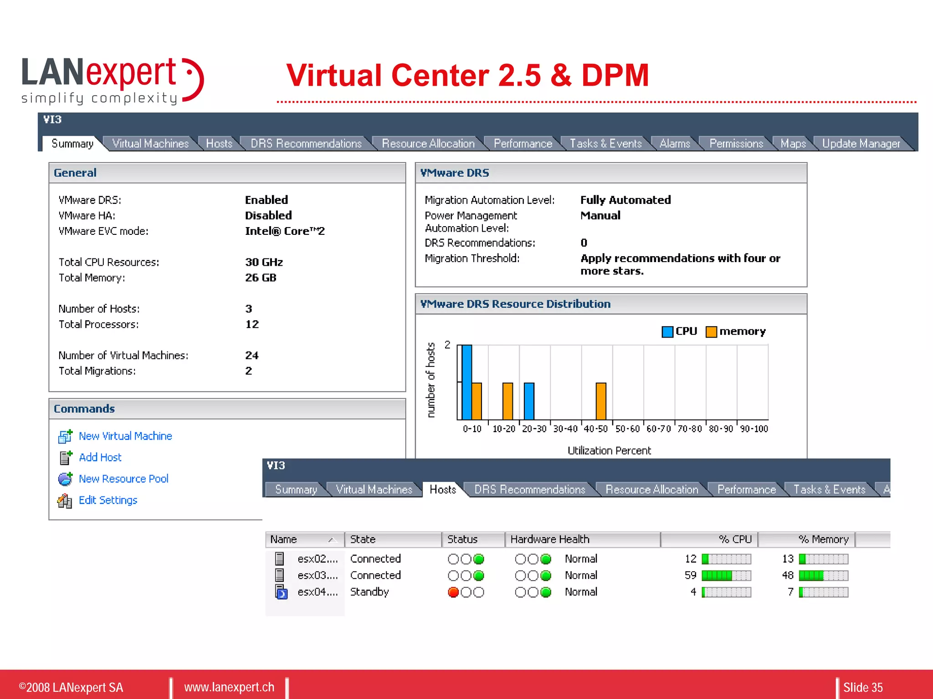Open the Summary tab in top panel
Screen dimensions: 933x699
(x=72, y=143)
